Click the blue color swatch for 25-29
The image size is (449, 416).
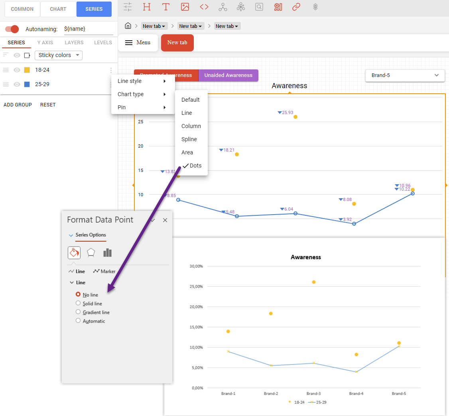[x=27, y=85]
